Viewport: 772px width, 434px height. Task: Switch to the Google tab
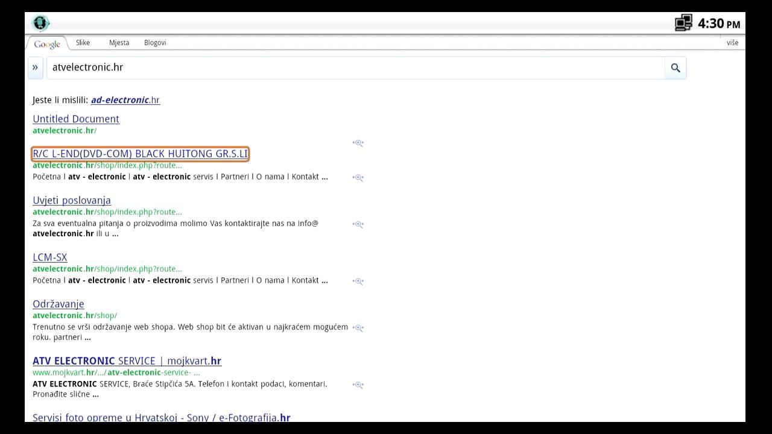coord(46,43)
